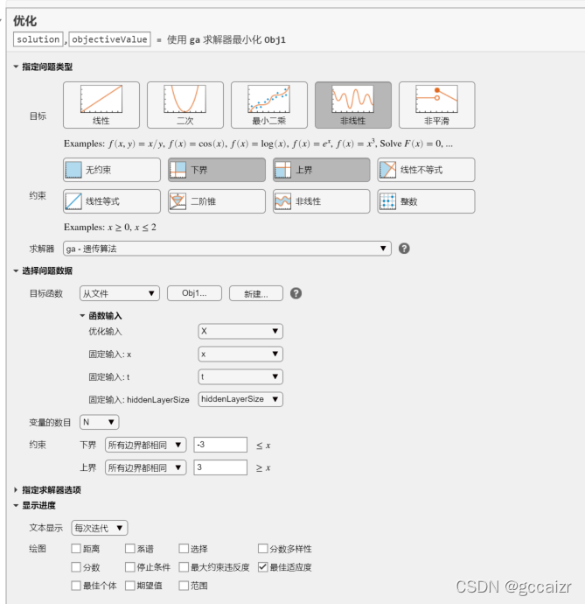Uncheck the 最佳适应度 plot checkbox
The height and width of the screenshot is (604, 585).
[x=263, y=567]
